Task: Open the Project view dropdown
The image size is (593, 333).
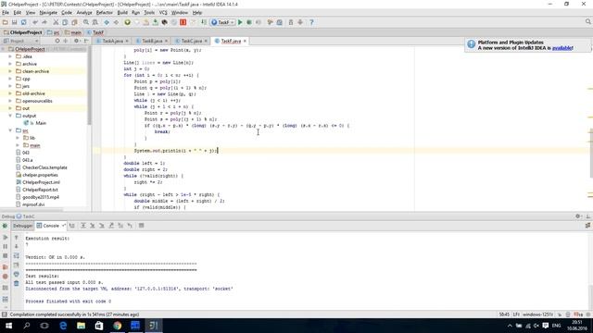Action: coord(20,41)
